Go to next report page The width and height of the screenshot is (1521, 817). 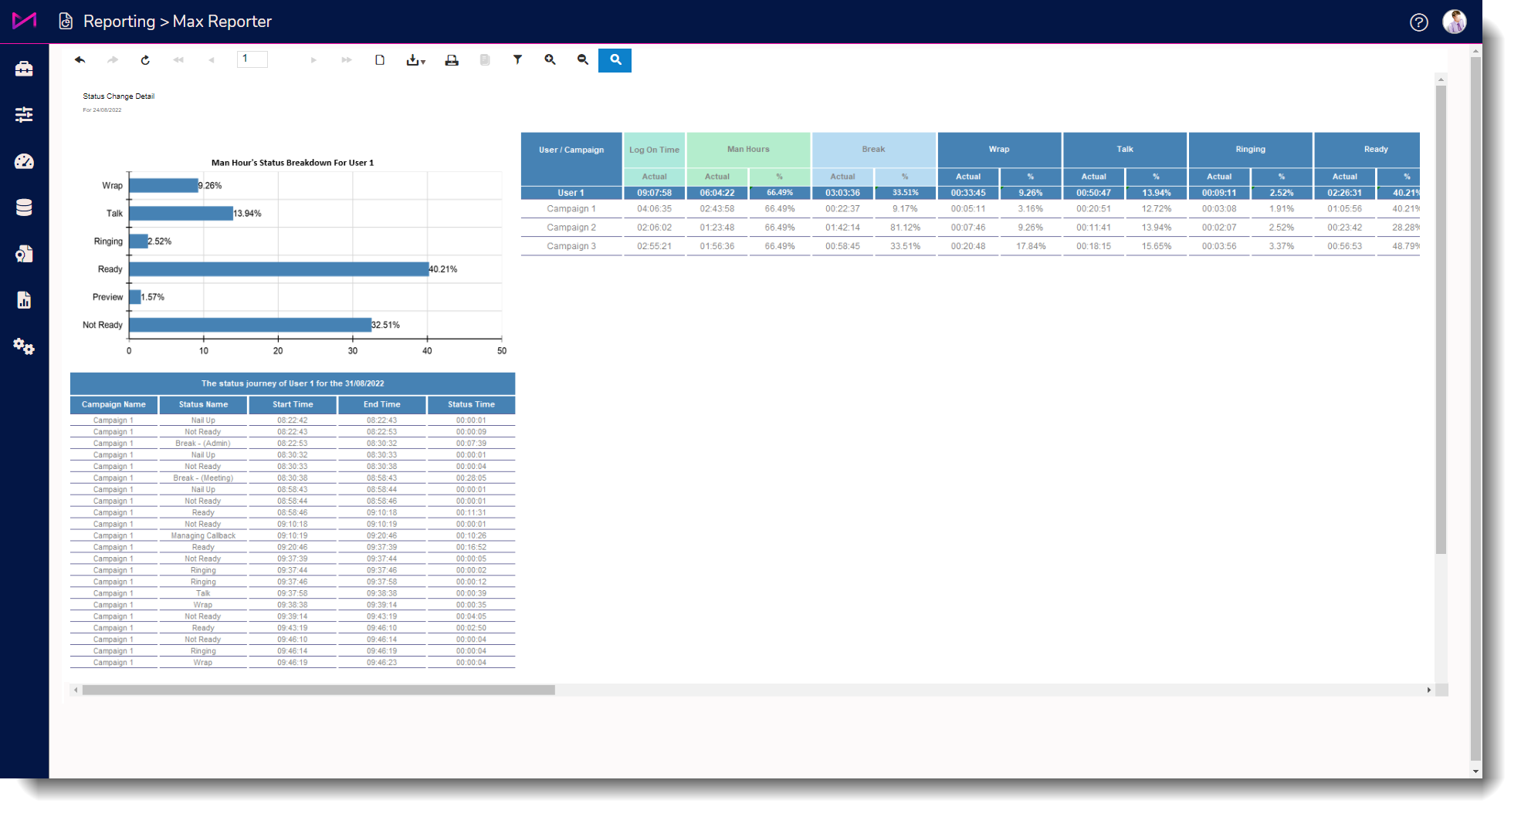tap(313, 60)
